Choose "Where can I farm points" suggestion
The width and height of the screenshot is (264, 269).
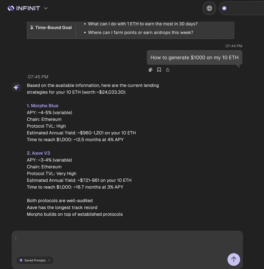coord(141,32)
